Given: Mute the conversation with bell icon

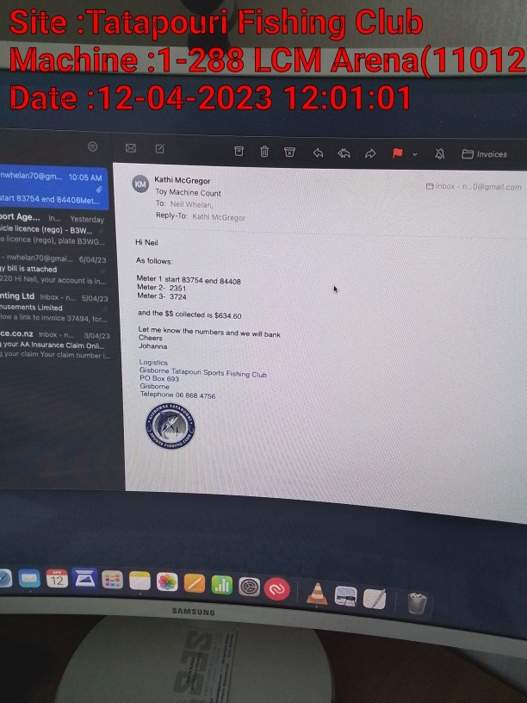Looking at the screenshot, I should (440, 154).
